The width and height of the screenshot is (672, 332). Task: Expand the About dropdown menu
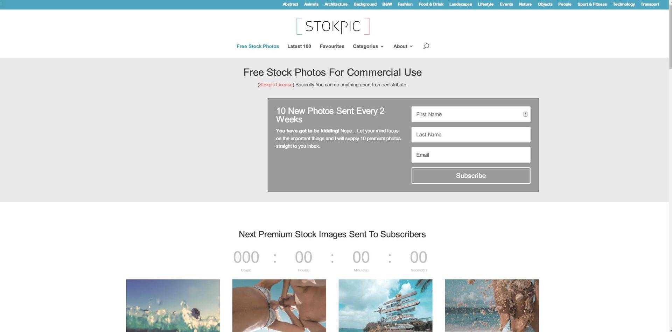tap(403, 46)
